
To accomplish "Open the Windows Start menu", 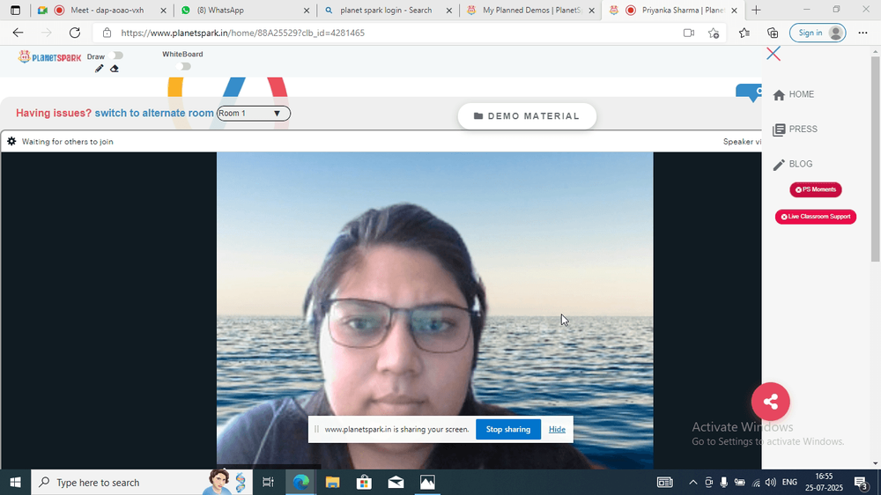I will 15,483.
